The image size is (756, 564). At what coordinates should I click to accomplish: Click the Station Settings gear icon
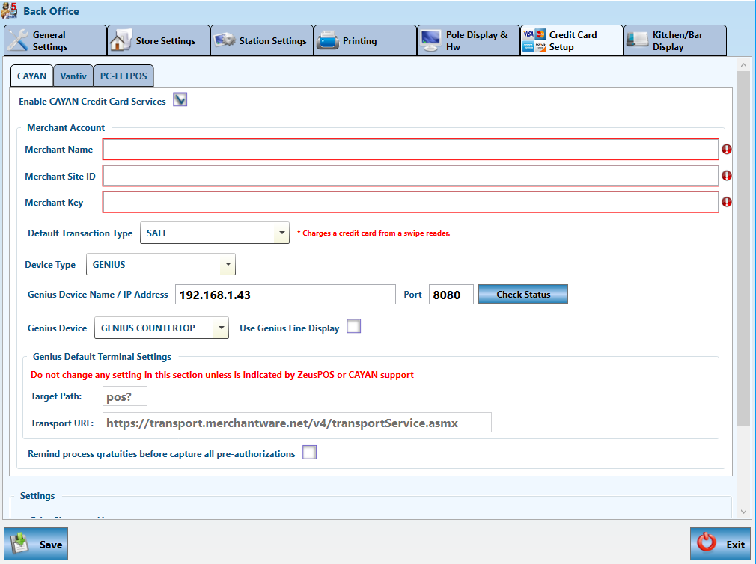click(225, 40)
